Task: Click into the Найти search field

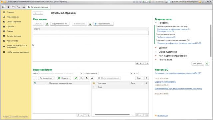Action: [x=59, y=73]
